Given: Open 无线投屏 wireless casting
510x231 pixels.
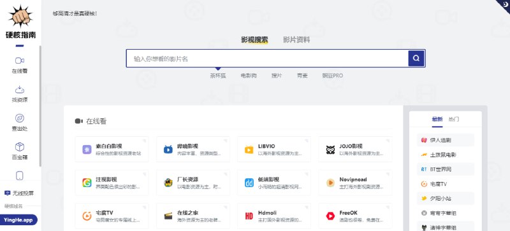Looking at the screenshot, I should point(19,193).
